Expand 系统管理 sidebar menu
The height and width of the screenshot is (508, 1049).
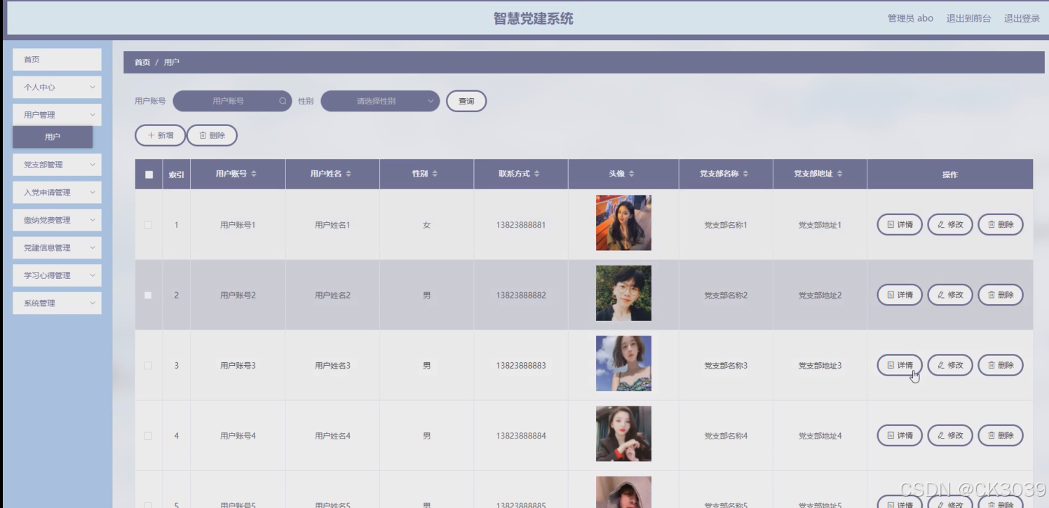click(x=57, y=303)
